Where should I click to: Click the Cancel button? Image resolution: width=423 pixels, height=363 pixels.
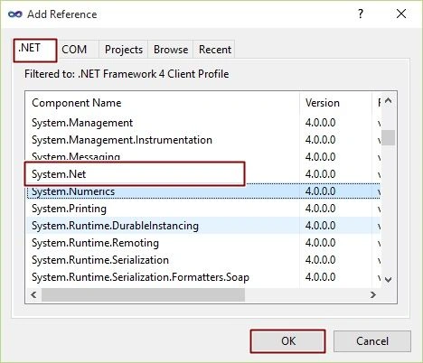(372, 341)
